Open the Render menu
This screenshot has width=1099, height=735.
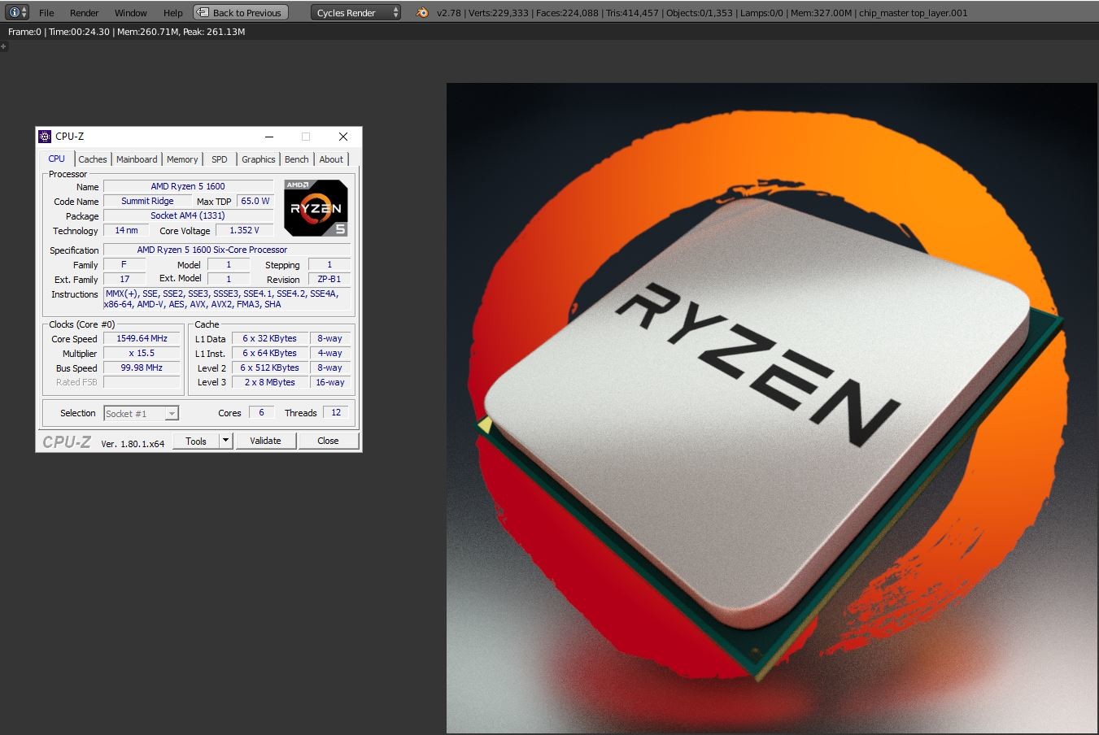click(x=84, y=12)
